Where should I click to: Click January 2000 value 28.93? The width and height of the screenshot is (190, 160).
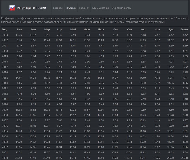pos(18,158)
